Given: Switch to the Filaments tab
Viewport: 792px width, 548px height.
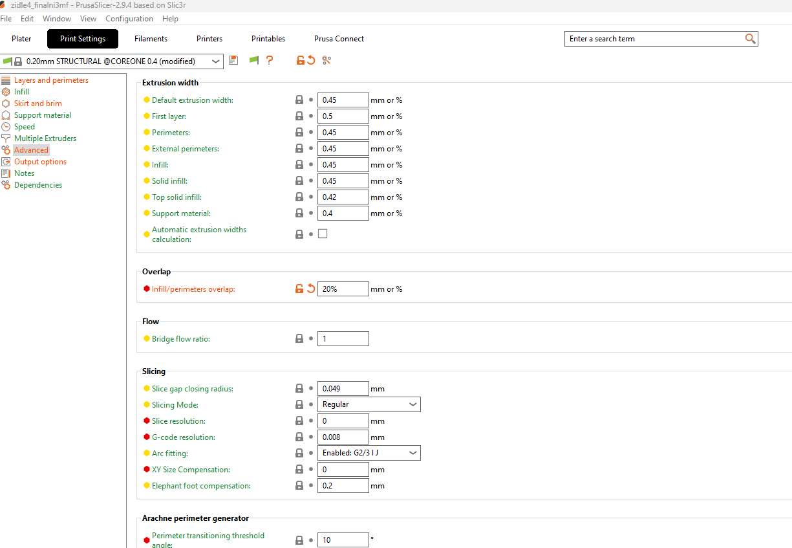Looking at the screenshot, I should pyautogui.click(x=151, y=39).
